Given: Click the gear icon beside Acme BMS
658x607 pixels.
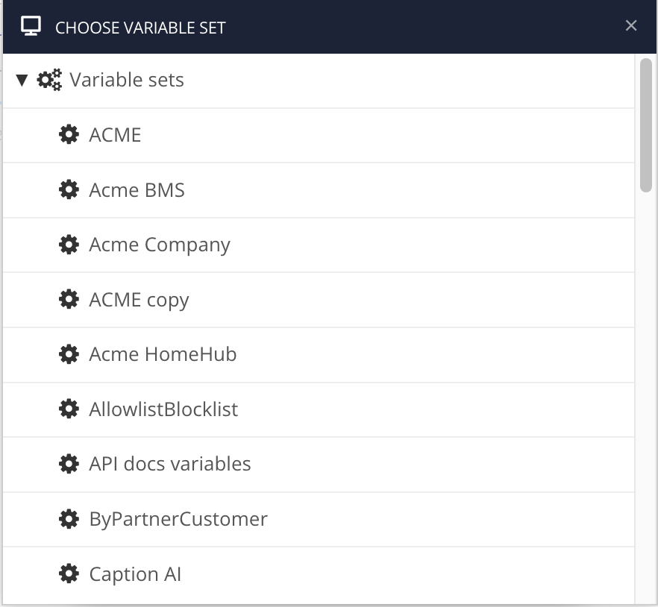Looking at the screenshot, I should [69, 189].
